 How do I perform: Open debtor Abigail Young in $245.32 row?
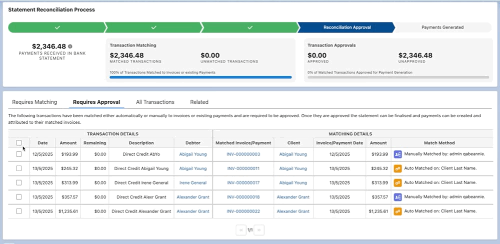pos(193,168)
